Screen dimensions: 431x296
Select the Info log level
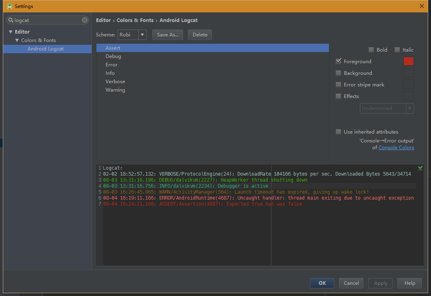(212, 73)
